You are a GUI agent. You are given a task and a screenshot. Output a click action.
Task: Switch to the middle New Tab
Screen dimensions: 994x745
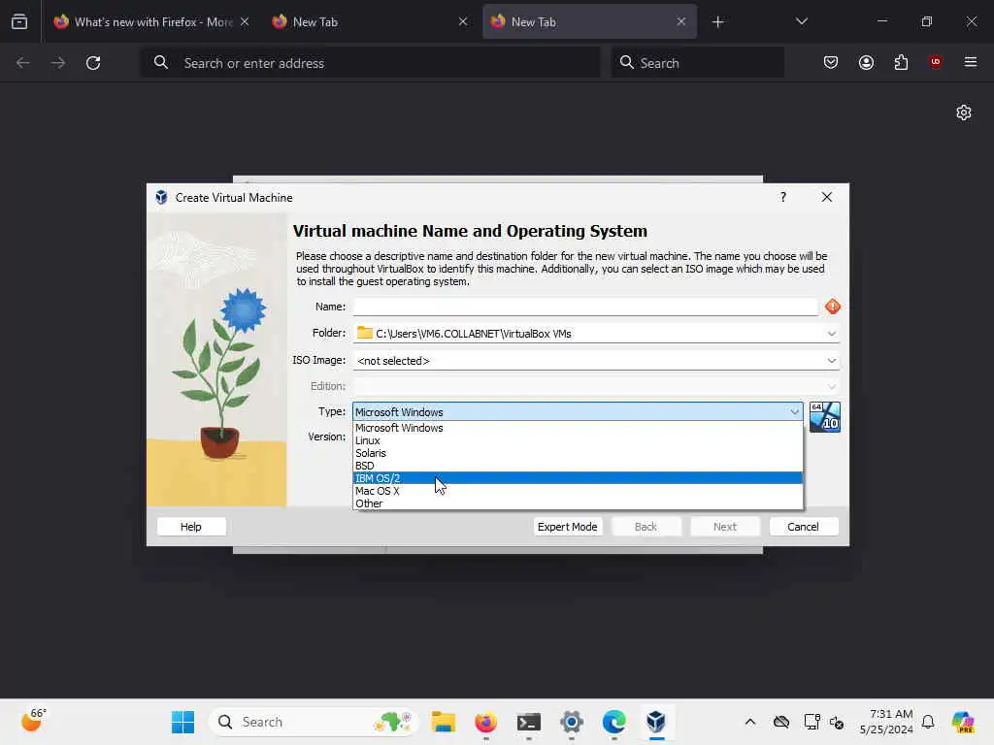click(x=371, y=22)
